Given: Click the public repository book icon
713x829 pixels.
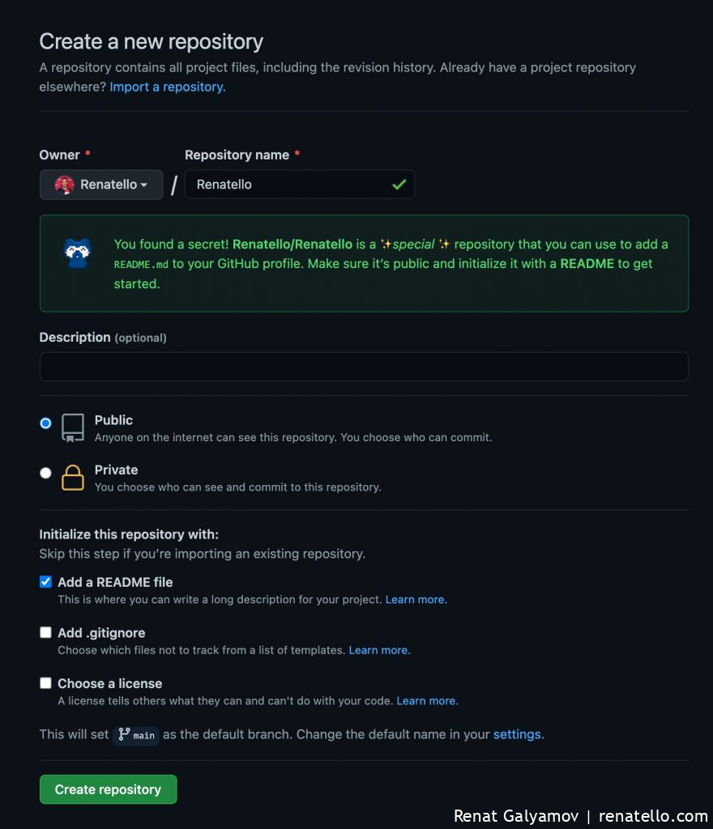Looking at the screenshot, I should click(73, 428).
